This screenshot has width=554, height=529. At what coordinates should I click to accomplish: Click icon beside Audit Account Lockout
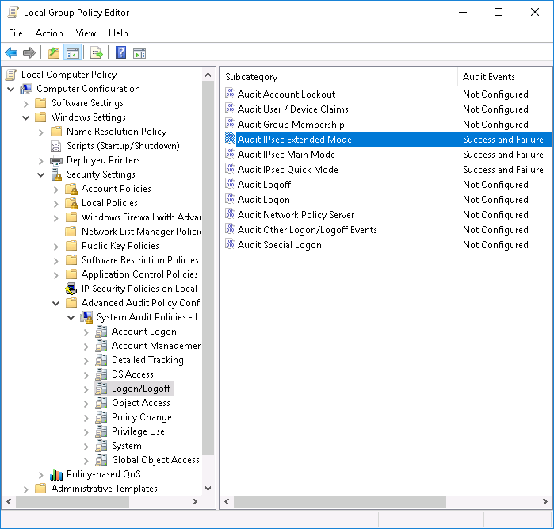(x=230, y=94)
